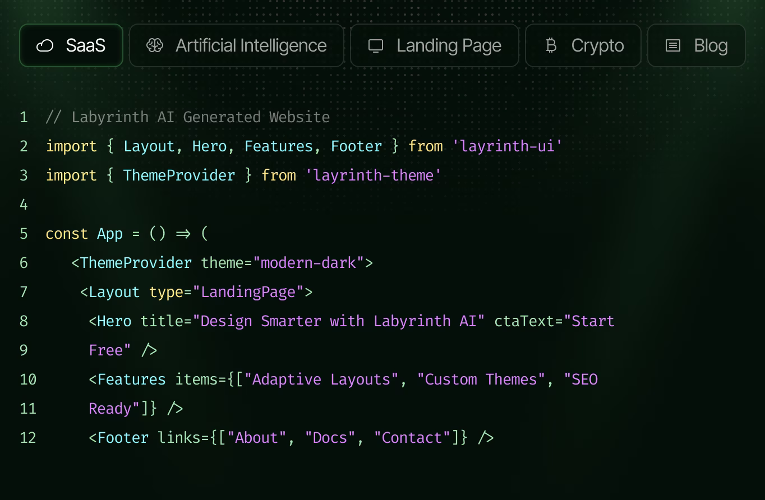Open the Landing Page template tab
This screenshot has width=765, height=500.
[x=435, y=45]
